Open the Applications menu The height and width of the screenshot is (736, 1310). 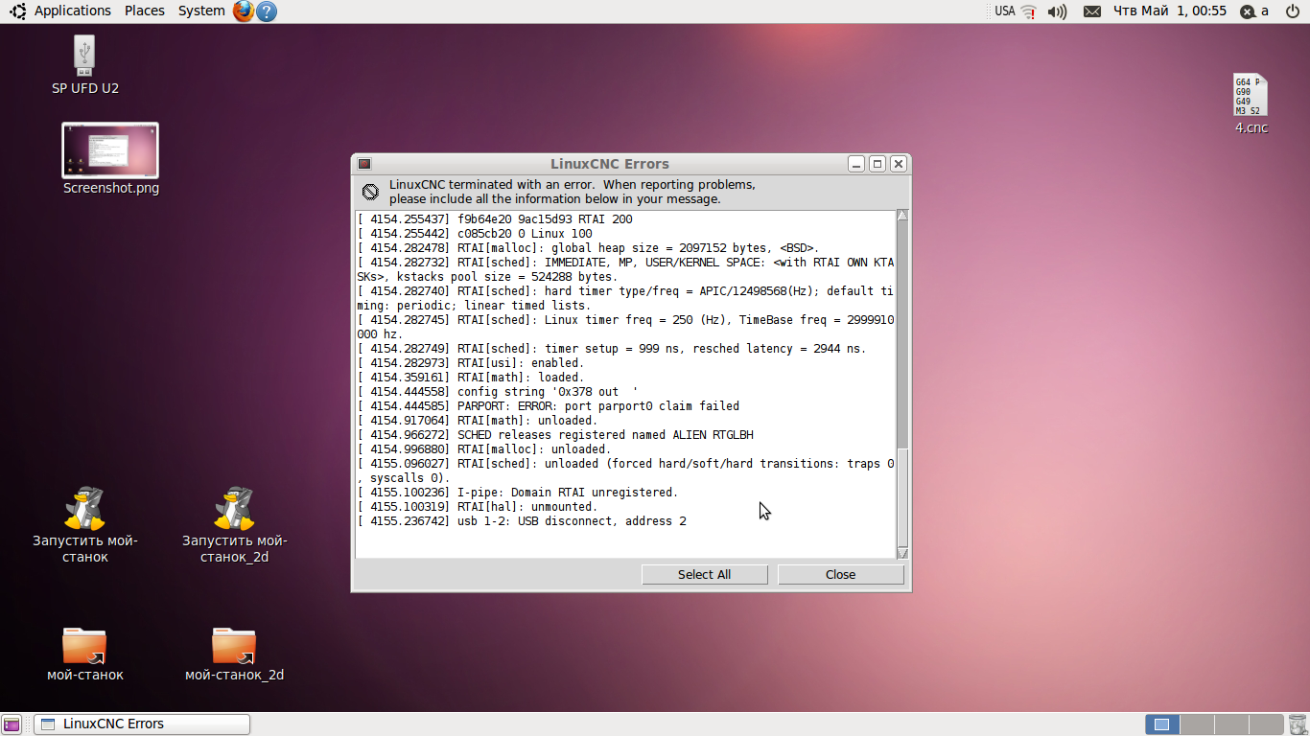(60, 11)
